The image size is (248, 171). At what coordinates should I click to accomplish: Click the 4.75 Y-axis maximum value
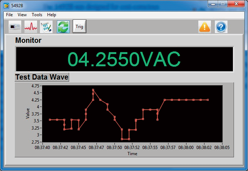coord(36,86)
